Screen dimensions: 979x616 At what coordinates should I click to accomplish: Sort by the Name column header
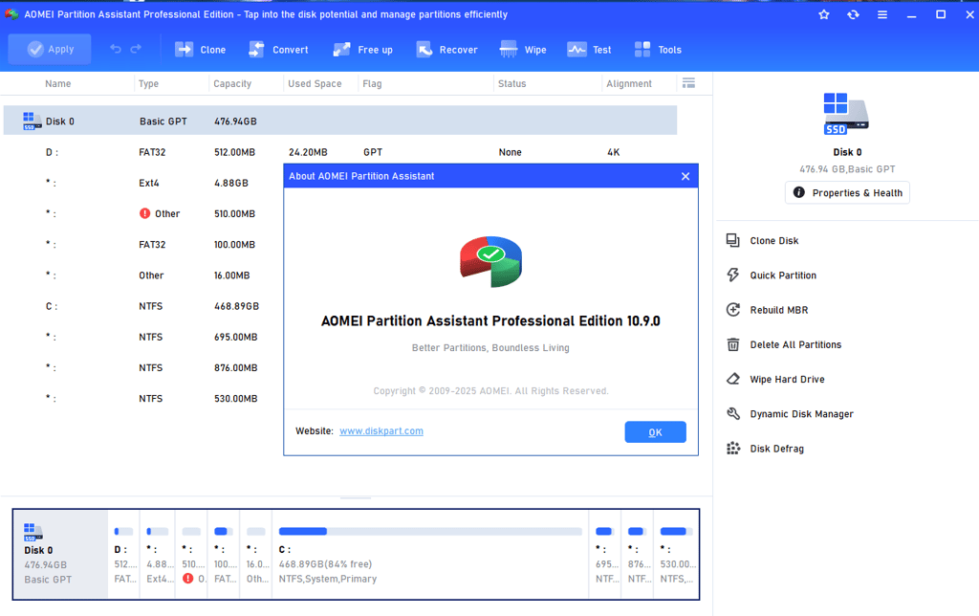pyautogui.click(x=58, y=84)
